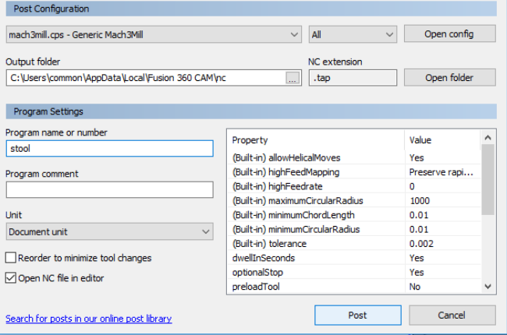Open the mach3mill.cps post processor dropdown

click(x=153, y=34)
